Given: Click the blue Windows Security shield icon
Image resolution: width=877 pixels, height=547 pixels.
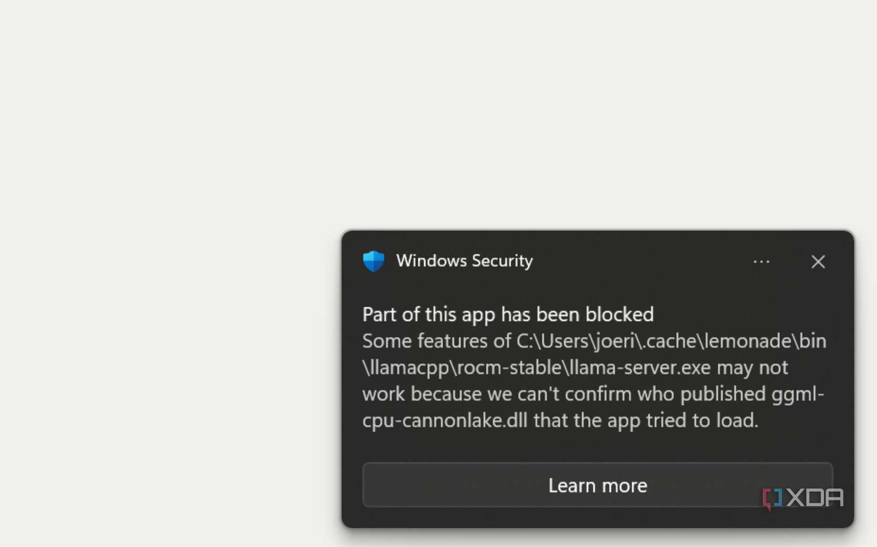Looking at the screenshot, I should [x=374, y=261].
